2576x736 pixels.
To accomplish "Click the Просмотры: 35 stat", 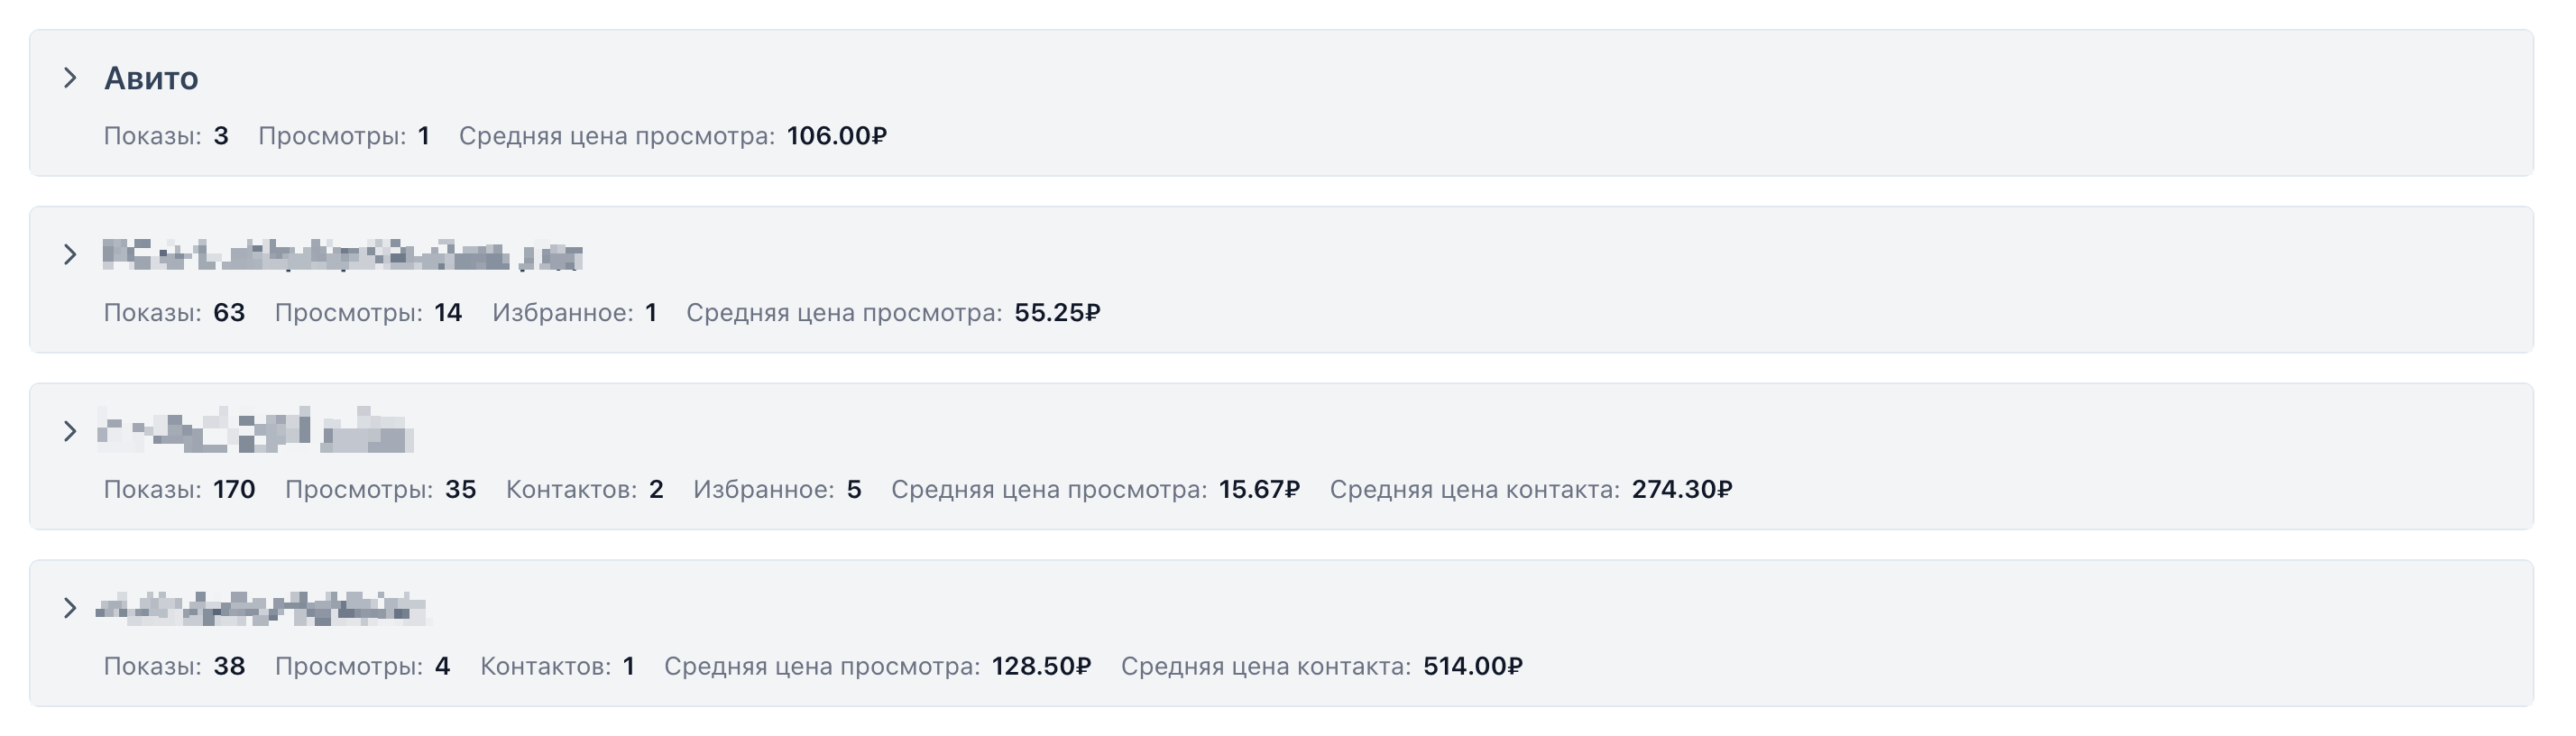I will pyautogui.click(x=380, y=490).
